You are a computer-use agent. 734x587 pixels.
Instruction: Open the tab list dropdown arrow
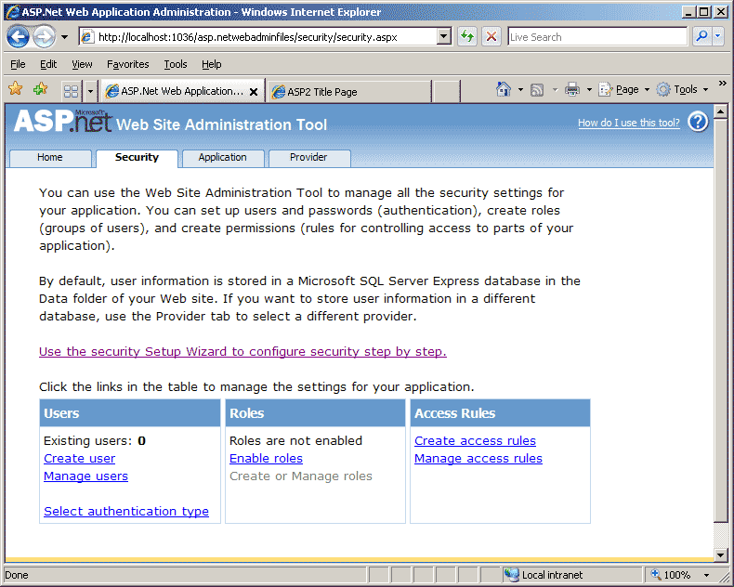click(90, 91)
